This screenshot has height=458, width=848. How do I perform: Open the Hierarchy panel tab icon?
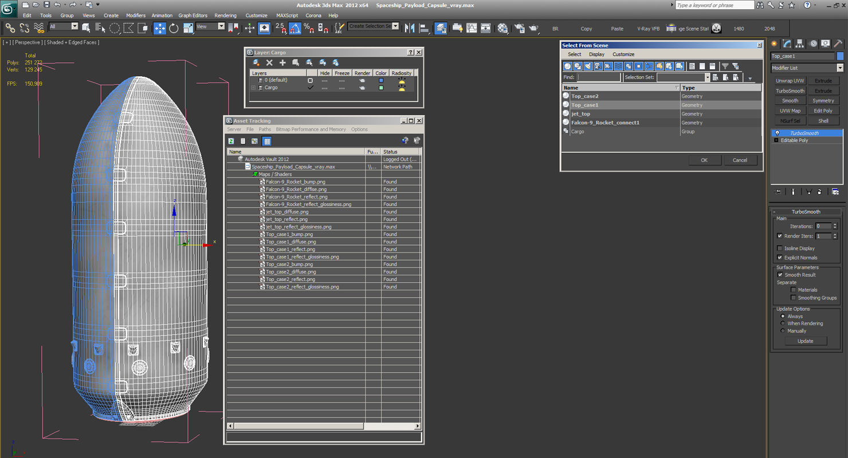click(800, 44)
